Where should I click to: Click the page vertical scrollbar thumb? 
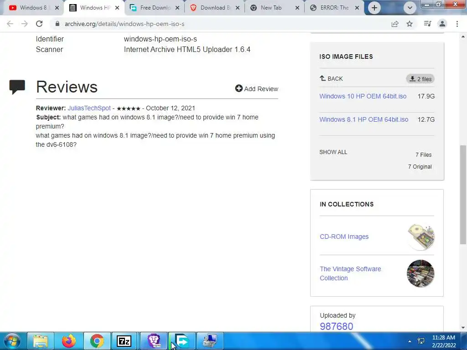pos(463,194)
